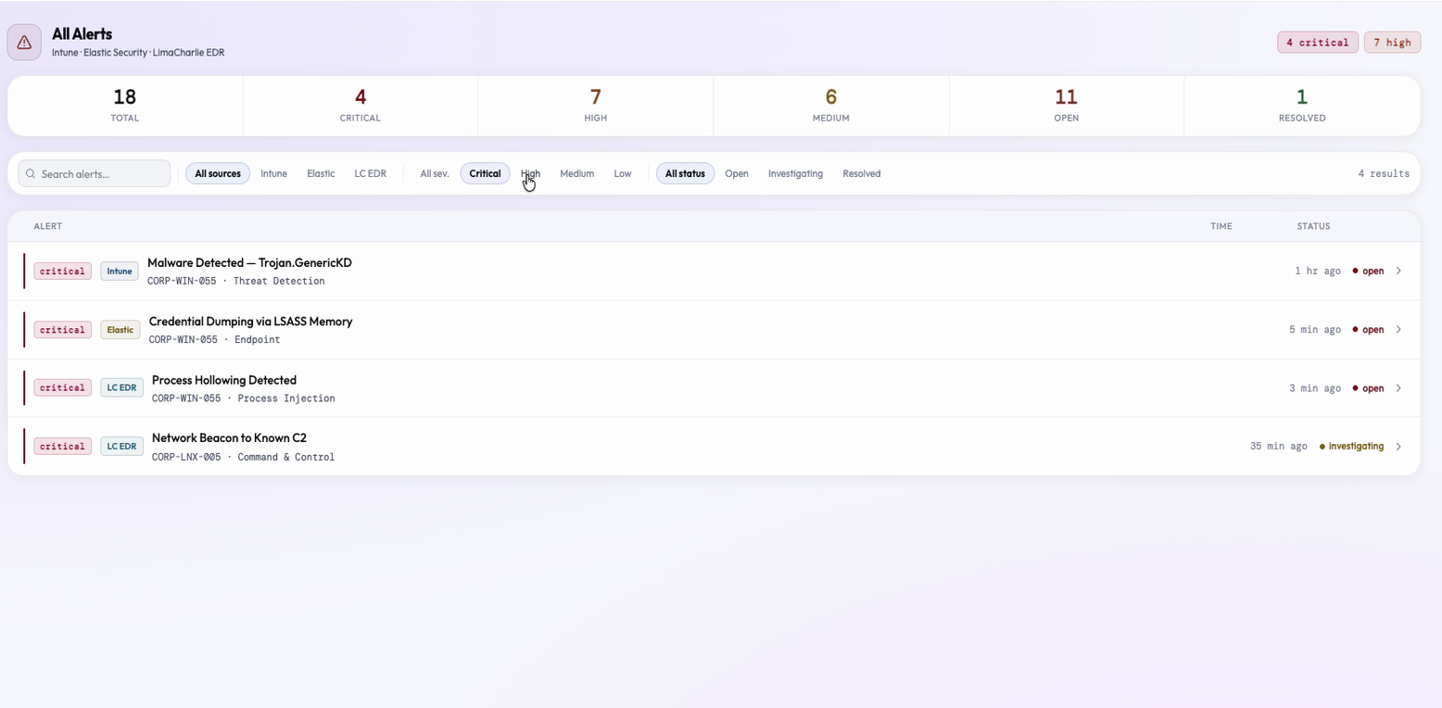Expand the Malware Detected alert chevron
1442x708 pixels.
(x=1398, y=272)
